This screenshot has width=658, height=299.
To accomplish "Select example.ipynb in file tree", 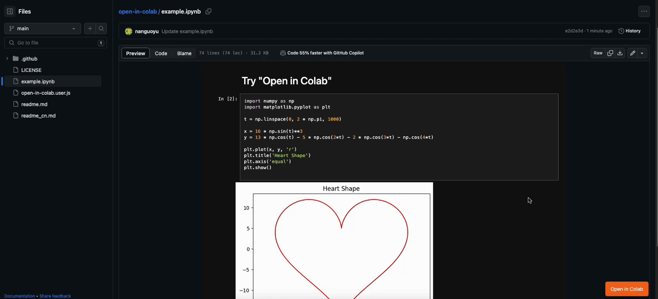I will 52,81.
